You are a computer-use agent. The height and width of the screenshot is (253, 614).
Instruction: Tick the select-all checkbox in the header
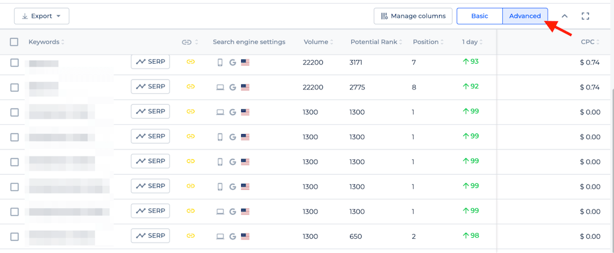(14, 42)
